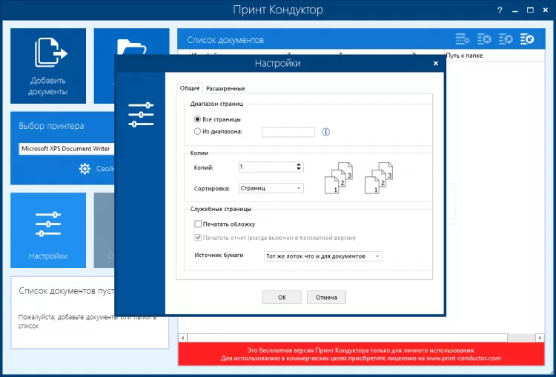Open the Сортировка dropdown
Screen dimensions: 556x377
click(271, 188)
